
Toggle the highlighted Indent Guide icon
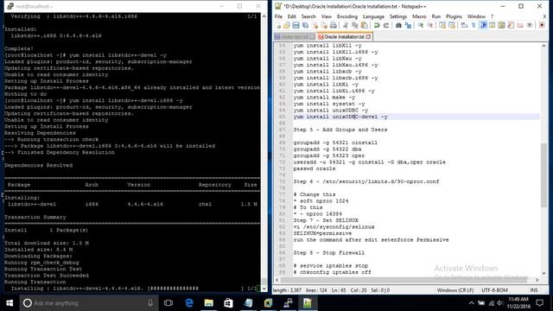(x=484, y=25)
